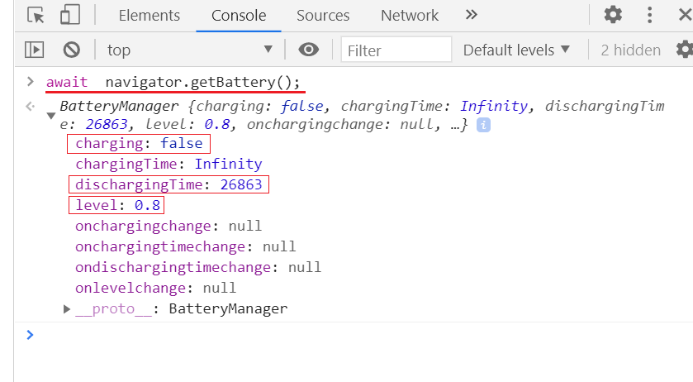Screen dimensions: 693x382
Task: Select the onlevelchange: null property
Action: tap(155, 289)
